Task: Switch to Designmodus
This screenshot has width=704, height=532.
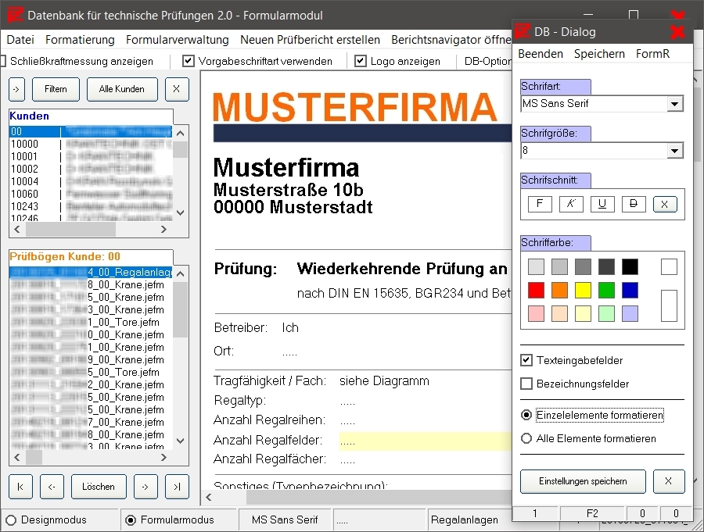Action: coord(11,520)
